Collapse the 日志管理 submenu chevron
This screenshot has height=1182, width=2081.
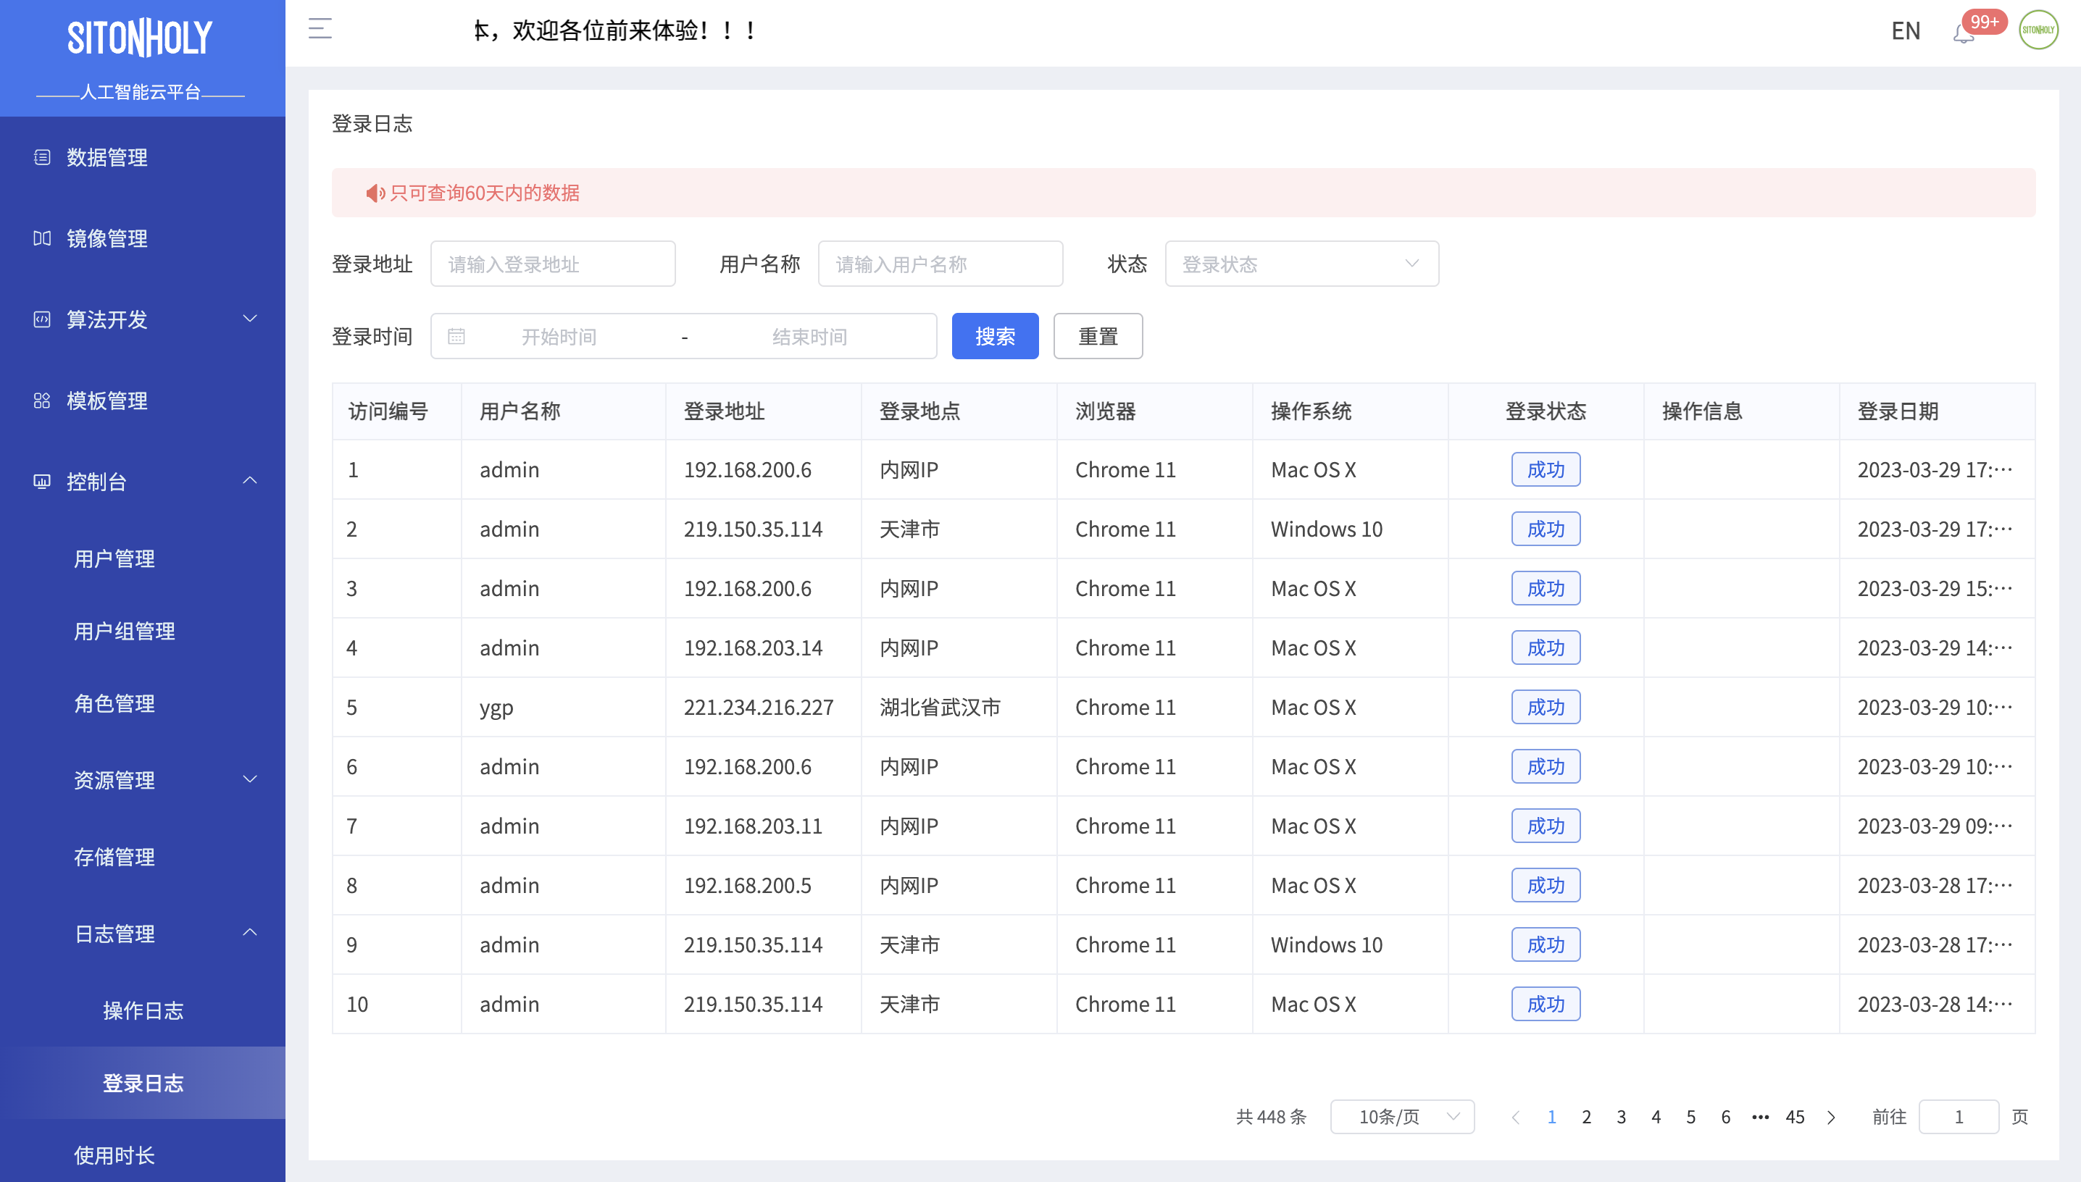click(x=250, y=933)
